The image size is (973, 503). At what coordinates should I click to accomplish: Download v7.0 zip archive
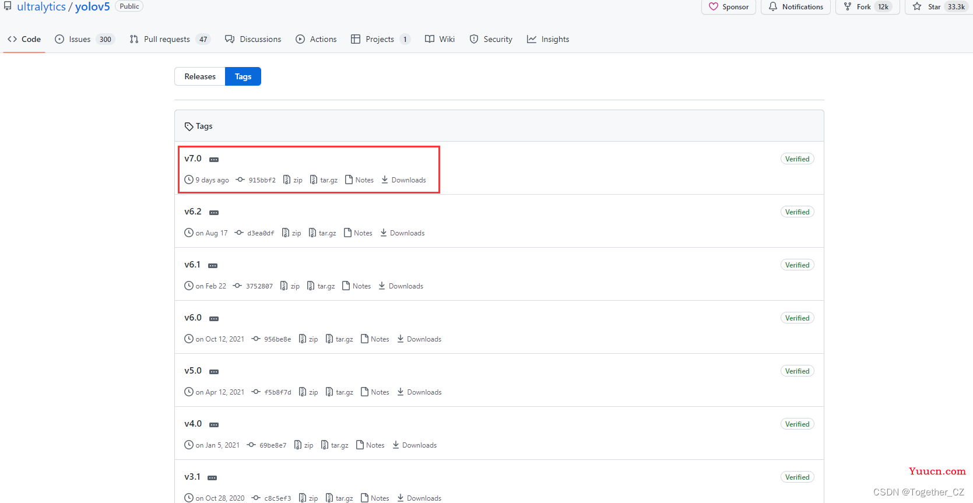coord(293,180)
